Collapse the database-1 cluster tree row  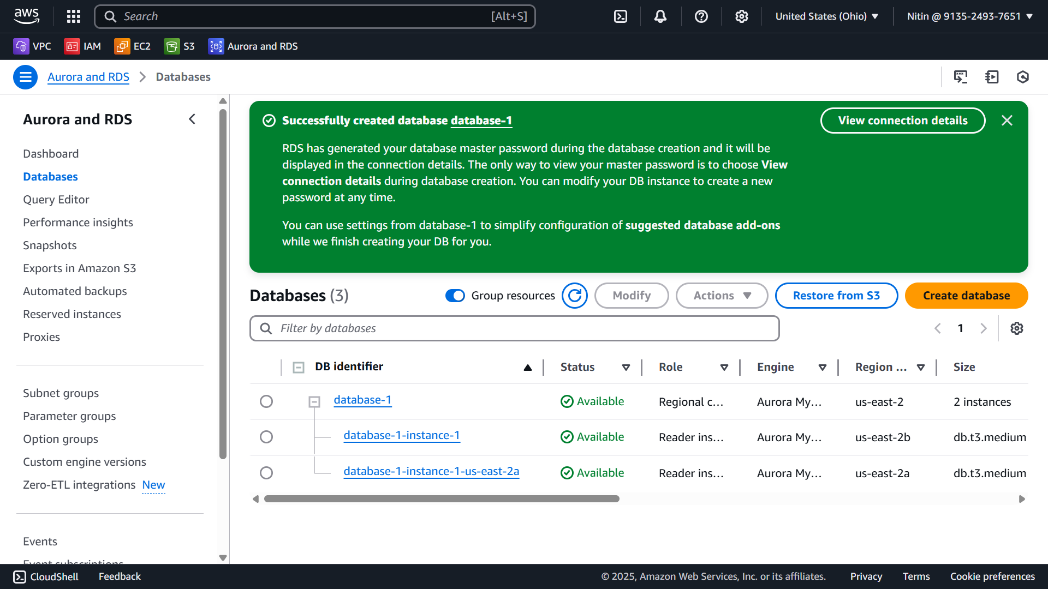coord(314,402)
